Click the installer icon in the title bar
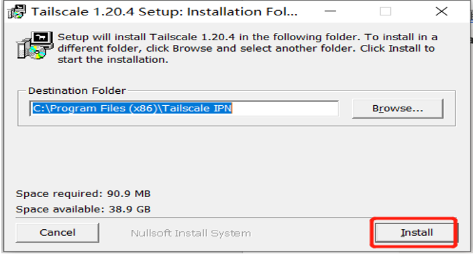This screenshot has width=473, height=254. click(17, 12)
